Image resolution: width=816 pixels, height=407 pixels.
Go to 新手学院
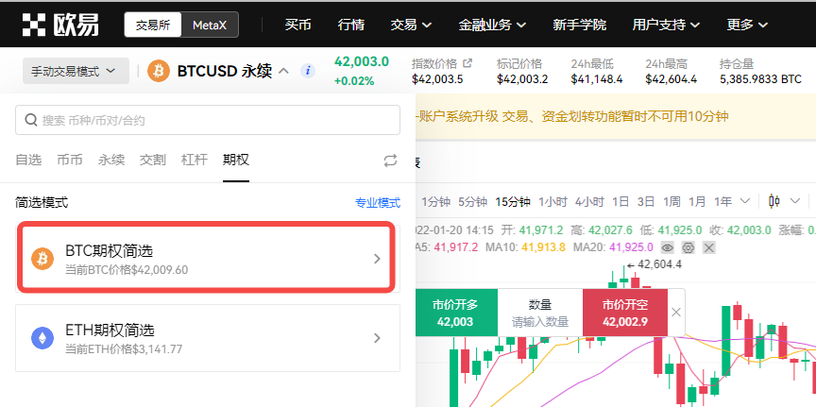[x=579, y=25]
